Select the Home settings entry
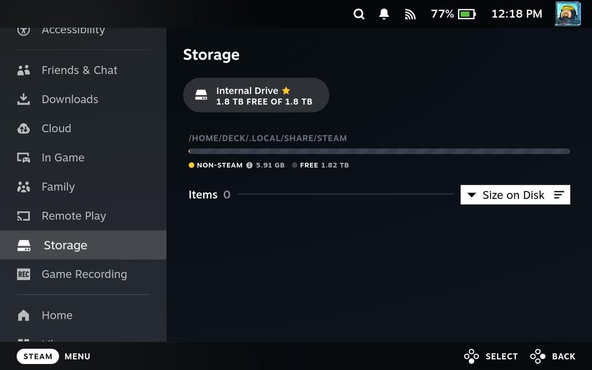Screen dimensions: 592x370 click(57, 315)
